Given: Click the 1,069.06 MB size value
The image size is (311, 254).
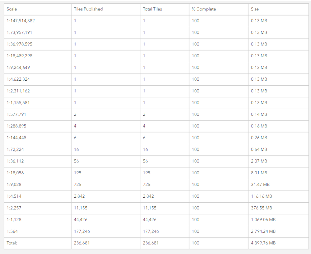Looking at the screenshot, I should click(x=263, y=219).
